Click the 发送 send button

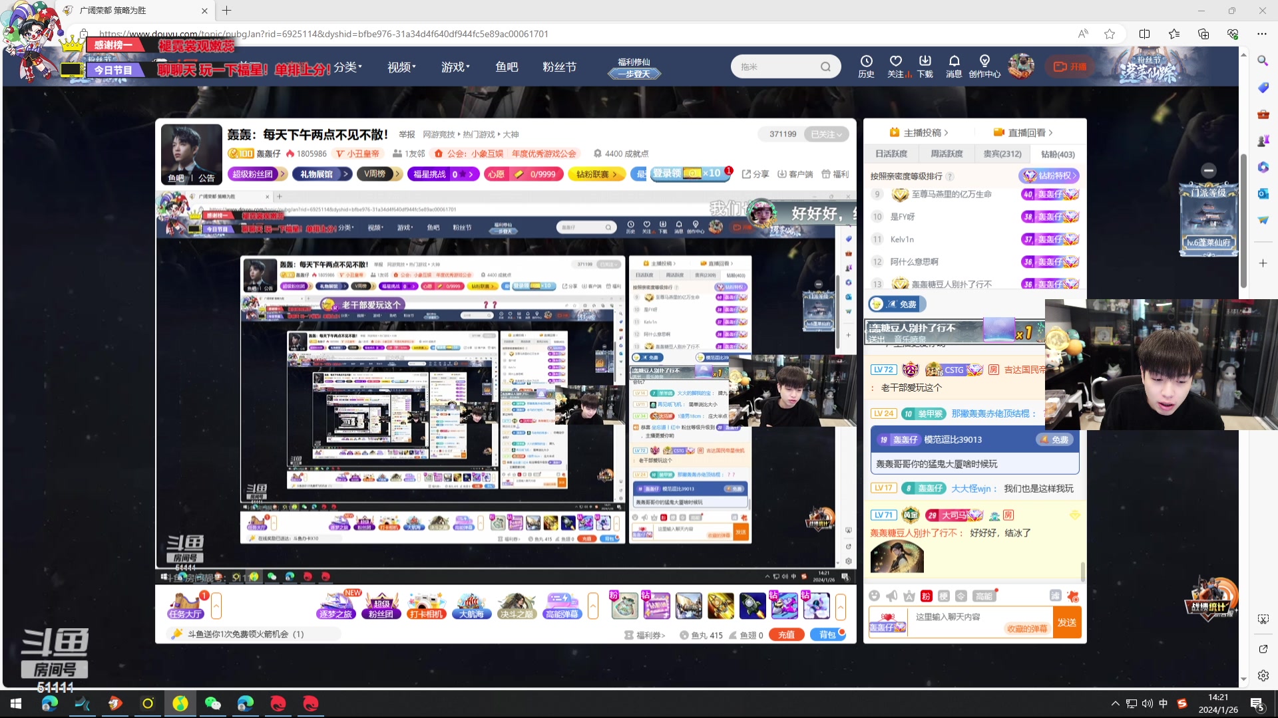pos(1066,622)
